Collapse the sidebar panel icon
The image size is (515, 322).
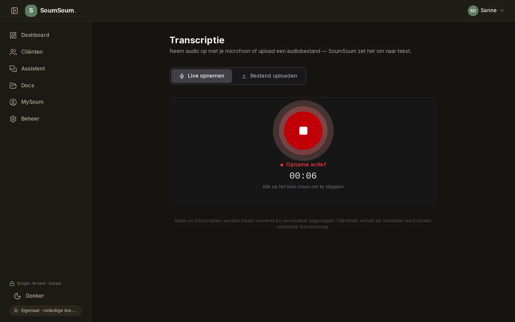click(x=14, y=11)
